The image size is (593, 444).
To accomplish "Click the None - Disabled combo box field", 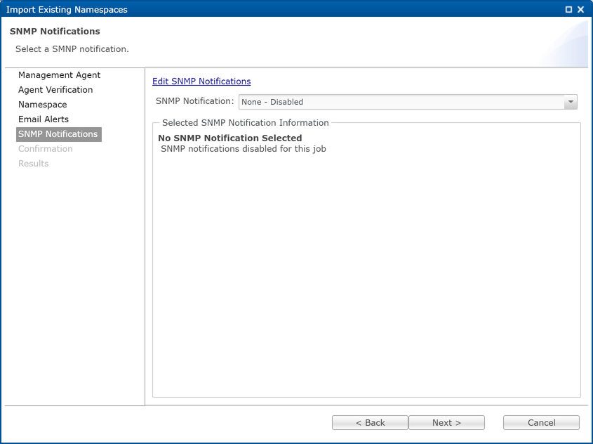I will pyautogui.click(x=408, y=102).
